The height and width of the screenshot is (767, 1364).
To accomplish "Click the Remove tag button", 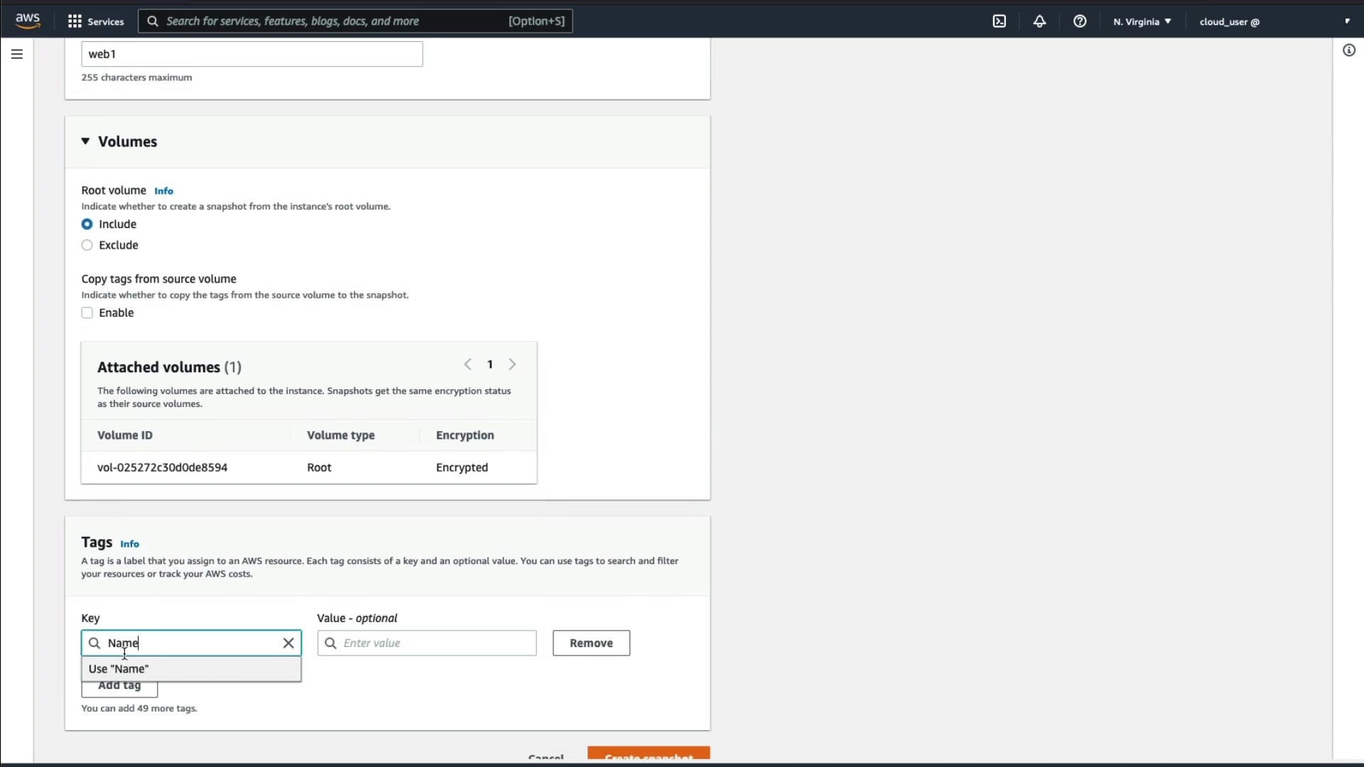I will point(590,643).
